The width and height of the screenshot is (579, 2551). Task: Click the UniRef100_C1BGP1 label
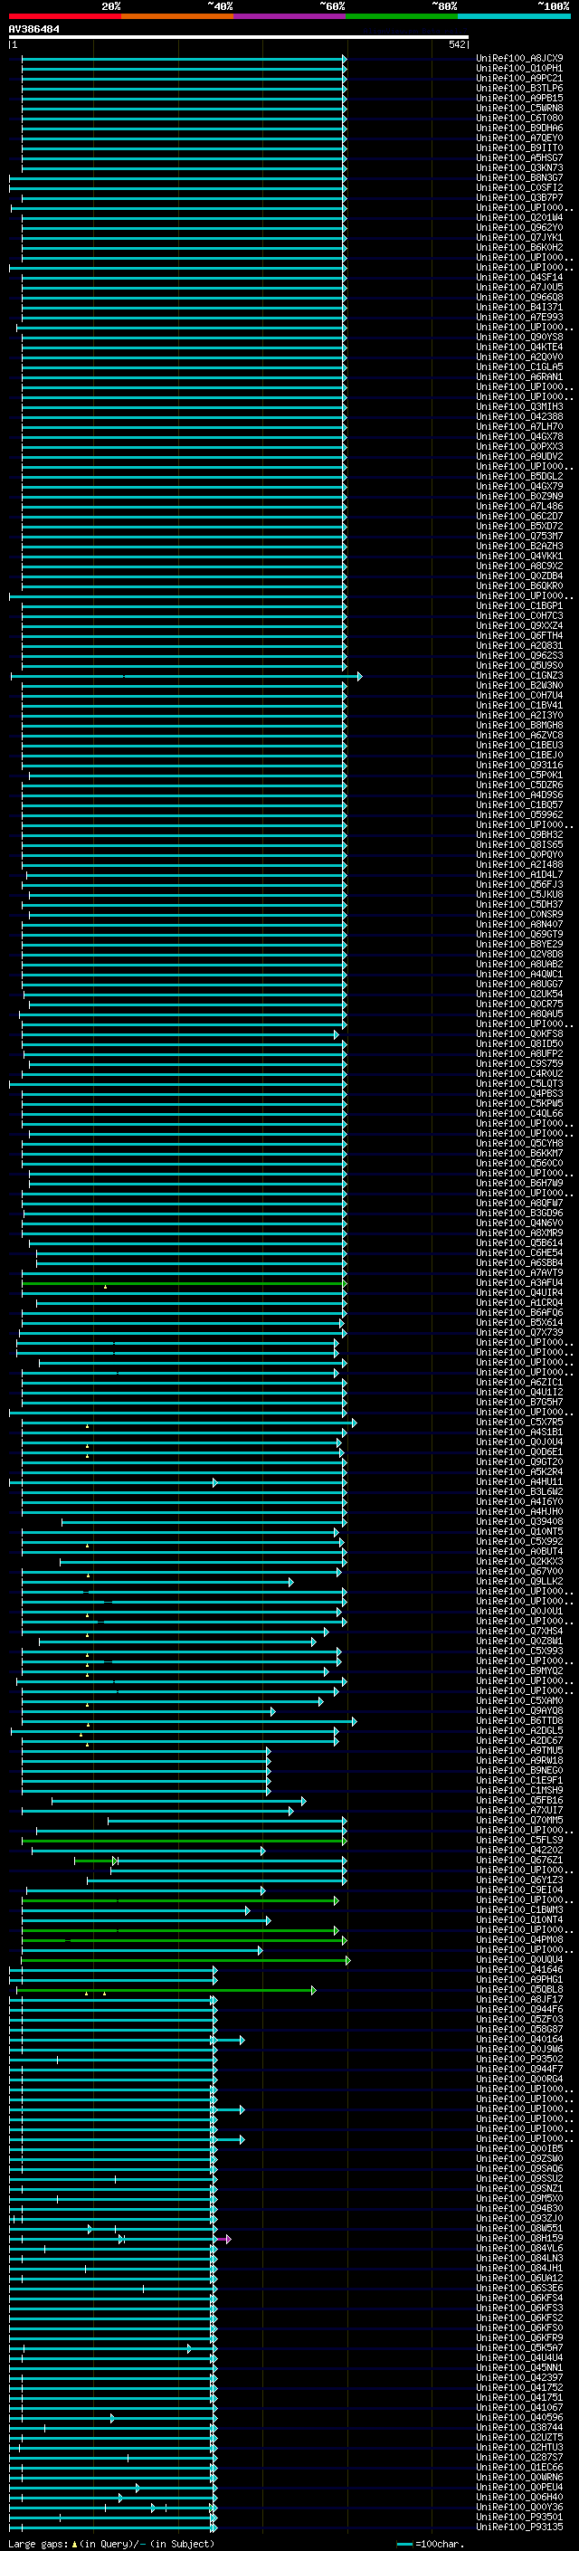[x=519, y=606]
